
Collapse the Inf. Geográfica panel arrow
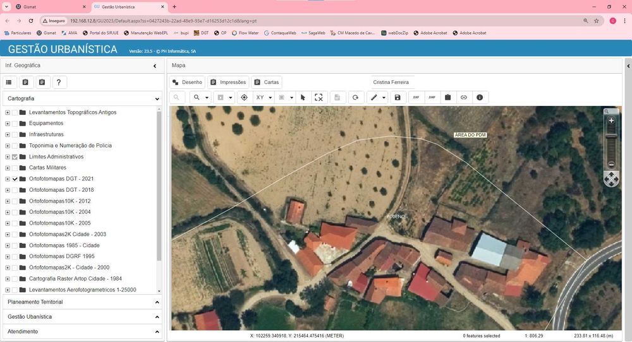coord(155,66)
